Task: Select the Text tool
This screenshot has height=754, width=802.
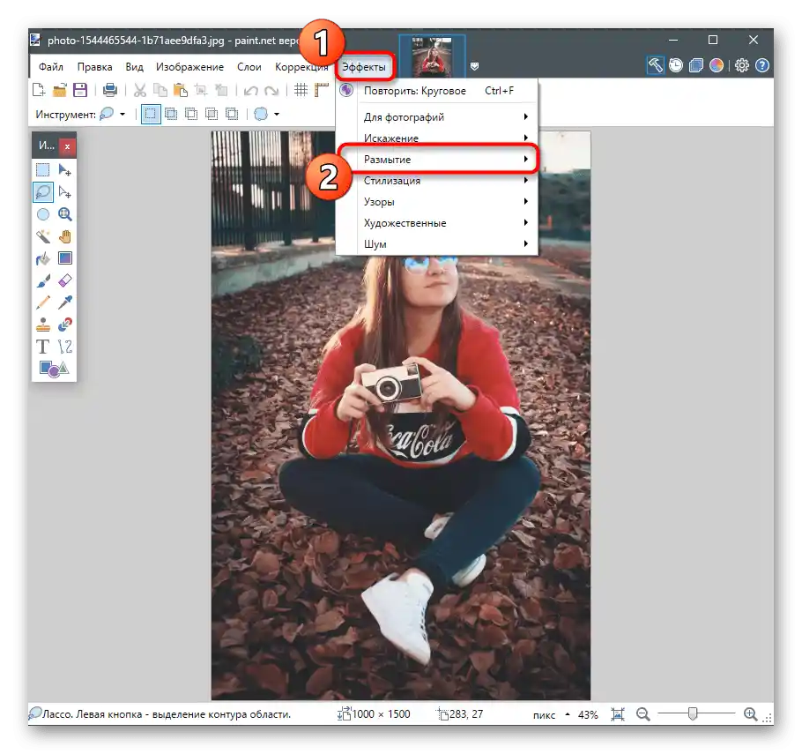Action: [43, 347]
